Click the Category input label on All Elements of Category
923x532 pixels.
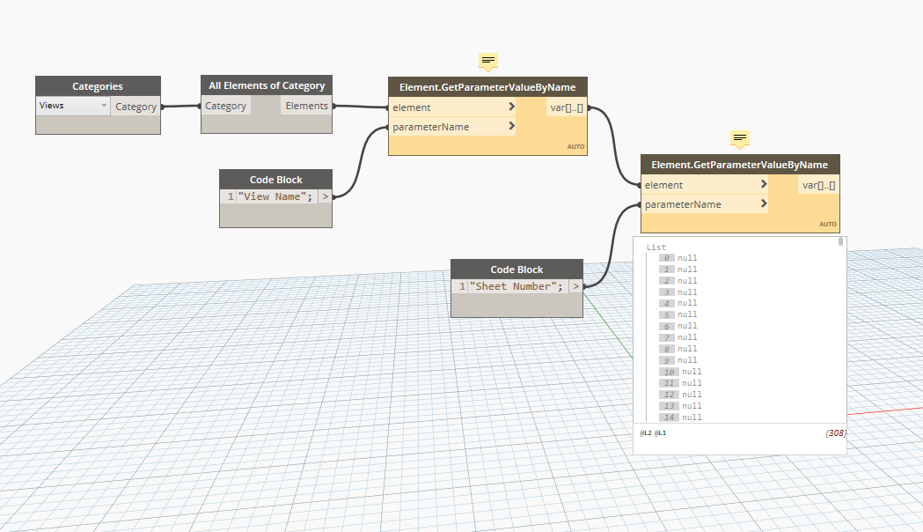tap(225, 105)
